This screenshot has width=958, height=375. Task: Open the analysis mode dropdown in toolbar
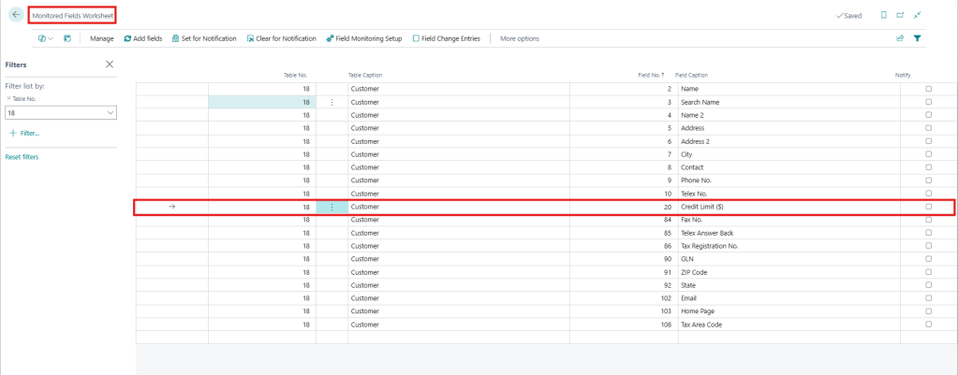[45, 38]
